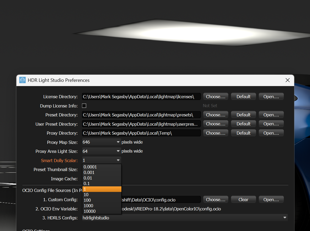Clear the Custom Config path

pyautogui.click(x=243, y=199)
